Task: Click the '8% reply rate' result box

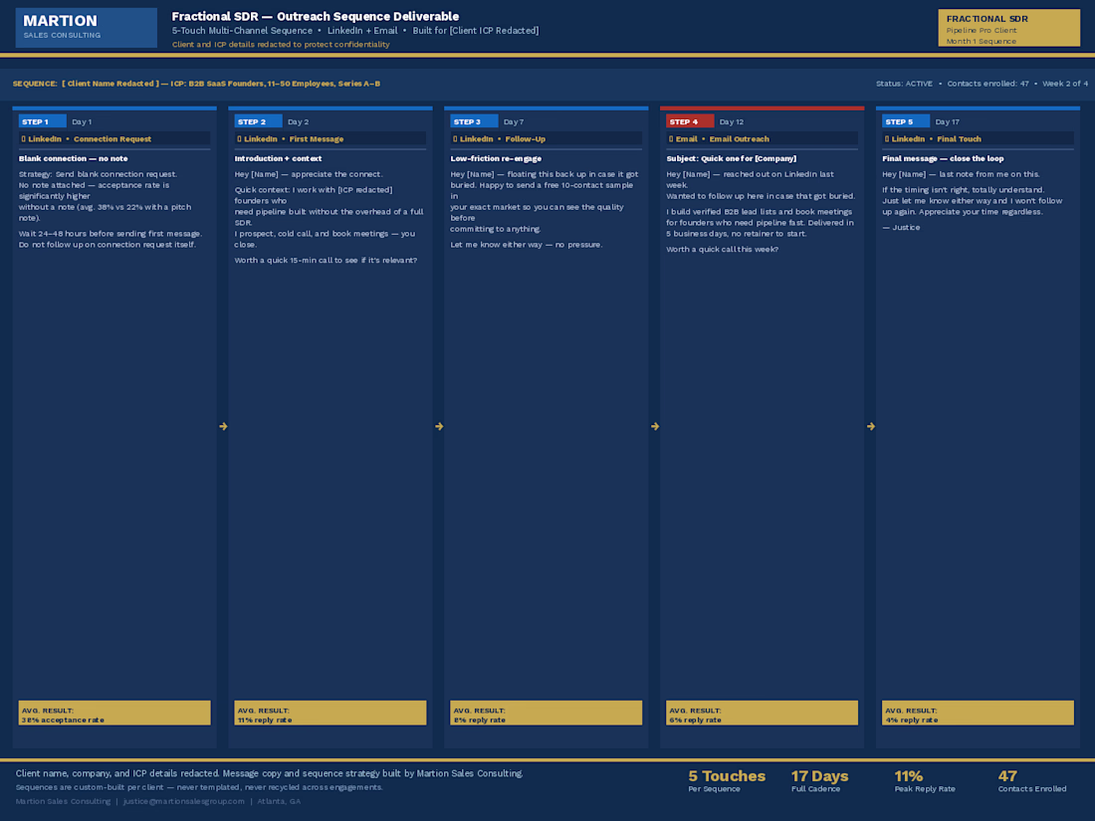Action: pyautogui.click(x=547, y=713)
